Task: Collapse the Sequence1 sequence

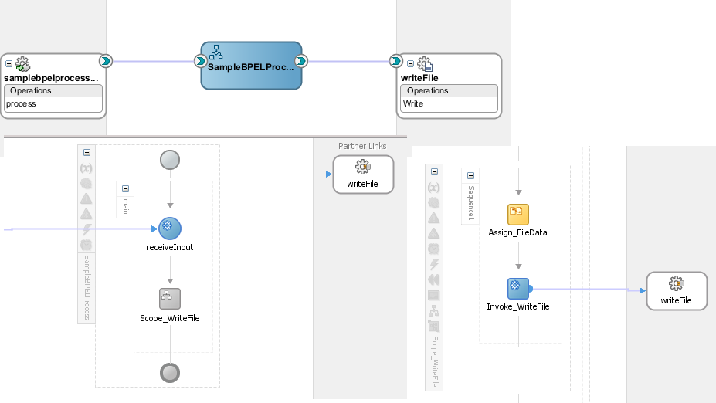Action: pyautogui.click(x=471, y=176)
